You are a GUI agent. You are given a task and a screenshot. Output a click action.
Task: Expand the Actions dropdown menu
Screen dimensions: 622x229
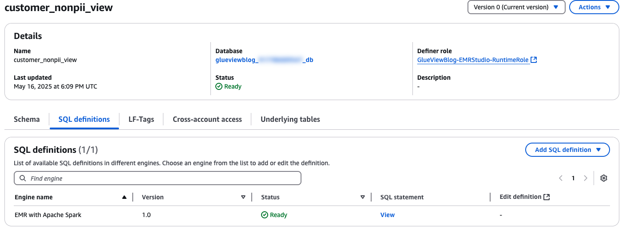click(x=594, y=7)
